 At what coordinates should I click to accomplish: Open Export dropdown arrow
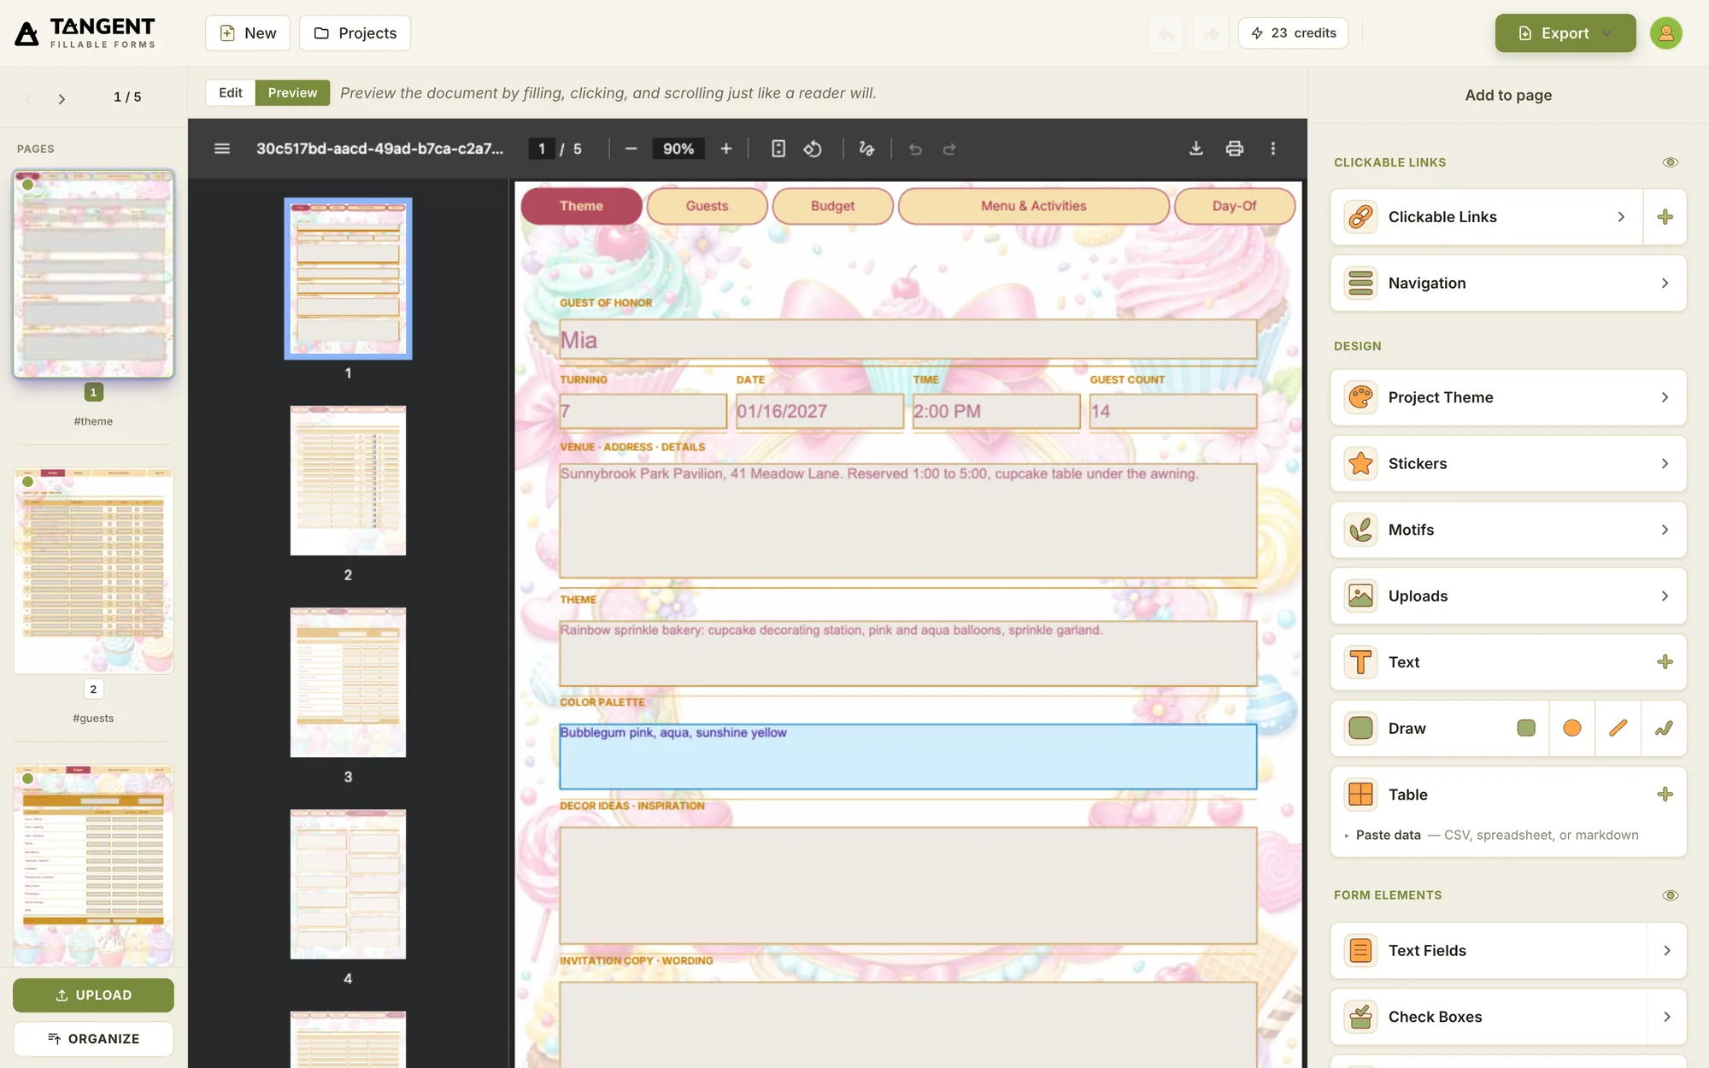point(1607,33)
